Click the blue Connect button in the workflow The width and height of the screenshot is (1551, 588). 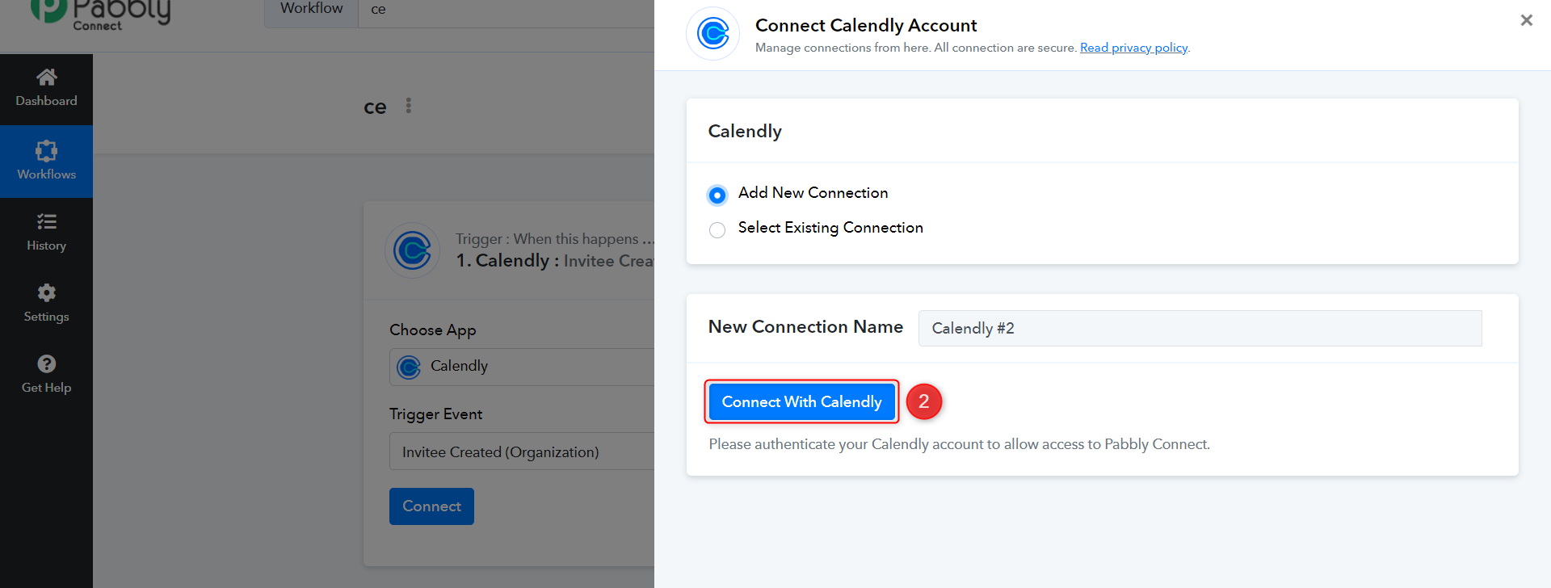431,506
